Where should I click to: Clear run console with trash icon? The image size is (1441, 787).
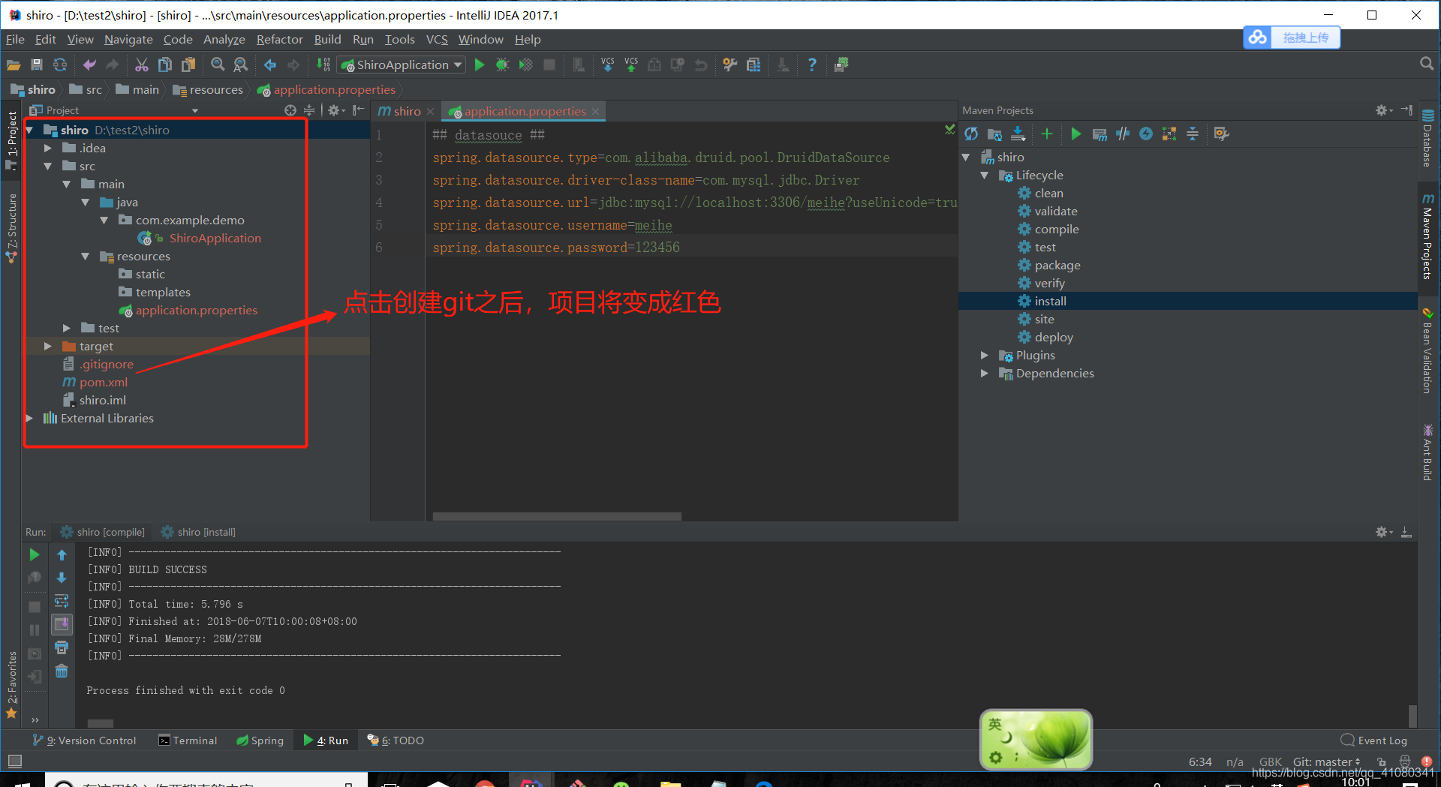pos(62,671)
